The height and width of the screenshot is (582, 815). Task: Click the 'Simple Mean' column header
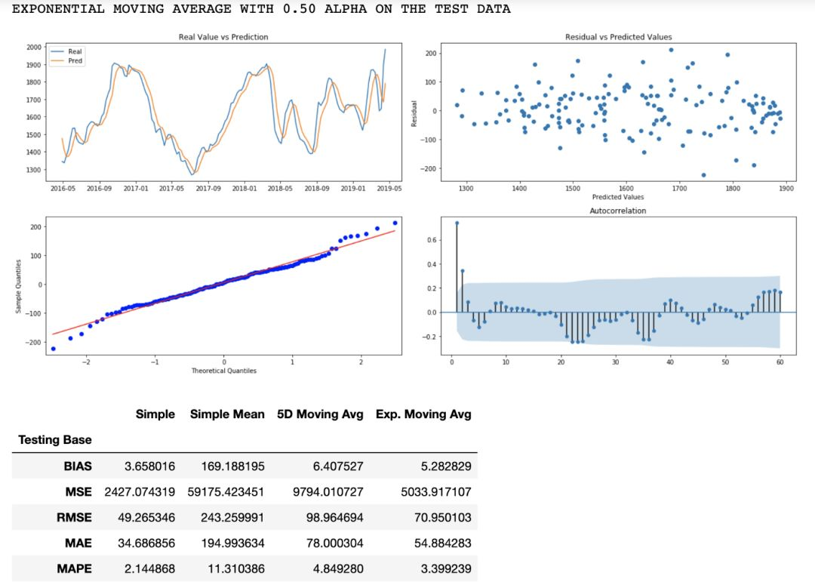click(227, 414)
